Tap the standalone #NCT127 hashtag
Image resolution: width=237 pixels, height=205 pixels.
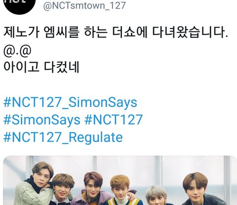click(114, 120)
